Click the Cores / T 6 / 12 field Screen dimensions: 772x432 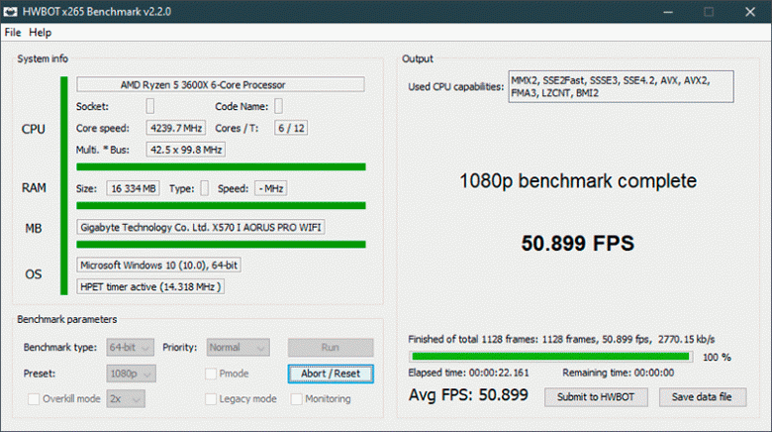291,128
